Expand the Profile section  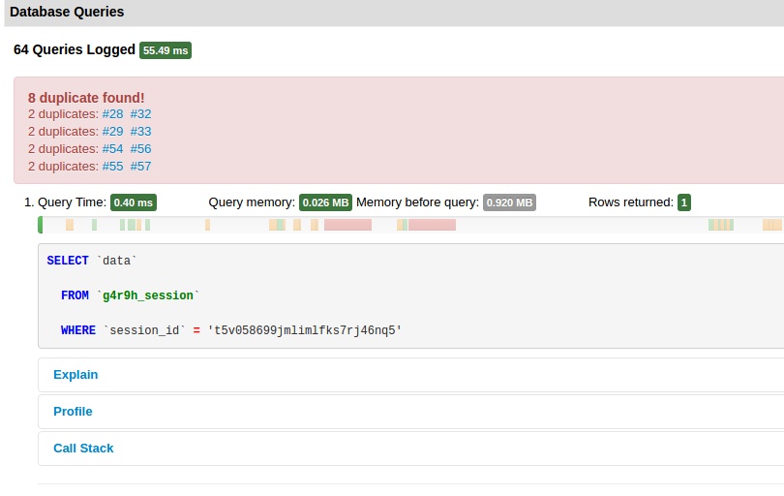point(73,412)
